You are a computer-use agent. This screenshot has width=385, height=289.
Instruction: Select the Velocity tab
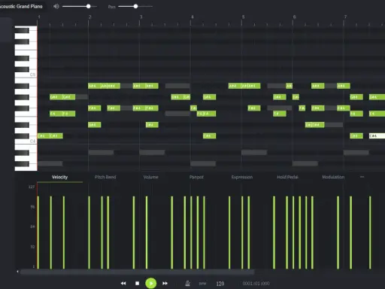(x=59, y=177)
